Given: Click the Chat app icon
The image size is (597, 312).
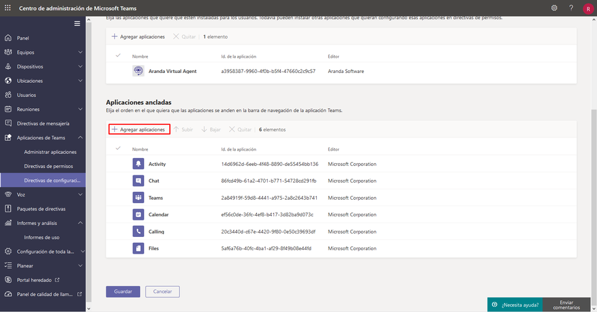Looking at the screenshot, I should point(138,181).
